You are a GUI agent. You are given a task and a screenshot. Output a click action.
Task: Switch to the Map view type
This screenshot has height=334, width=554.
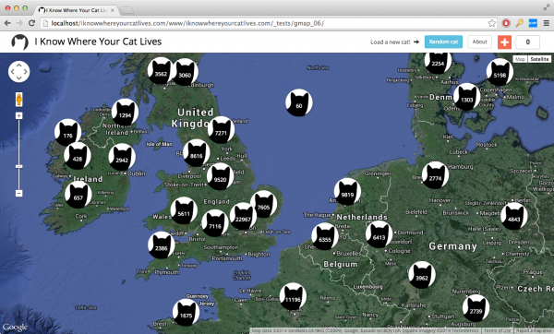point(520,59)
